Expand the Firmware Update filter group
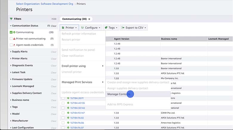Image resolution: width=233 pixels, height=130 pixels. click(x=22, y=79)
